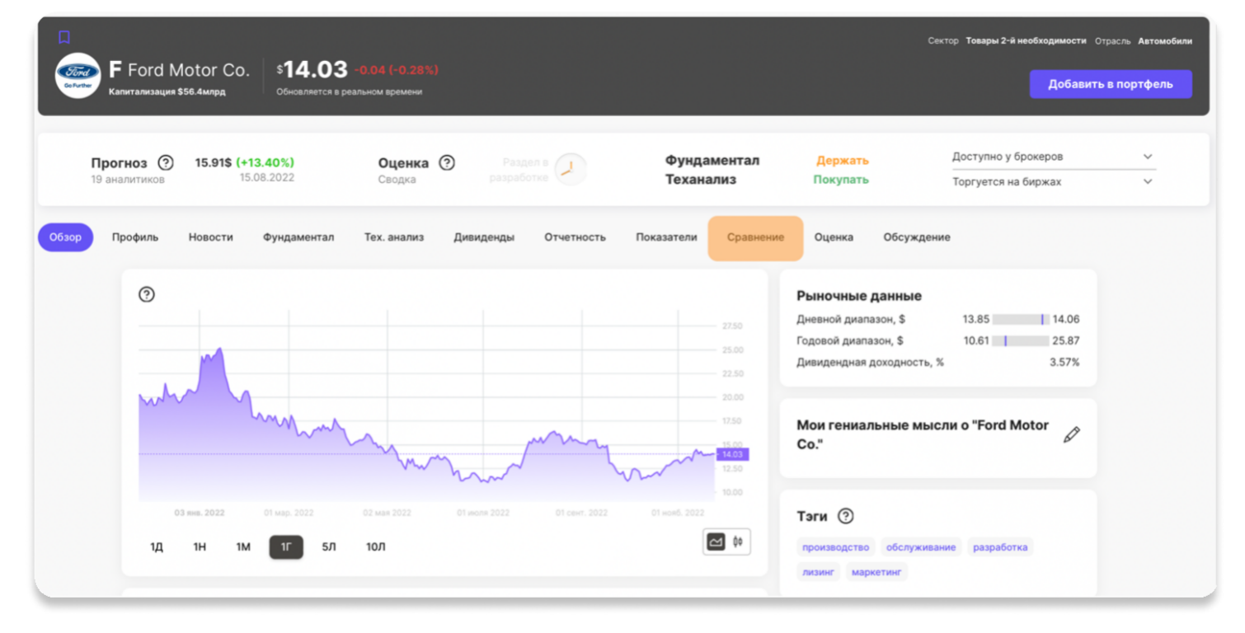The image size is (1245, 633).
Task: Set chart range to 5Л
Action: tap(329, 547)
